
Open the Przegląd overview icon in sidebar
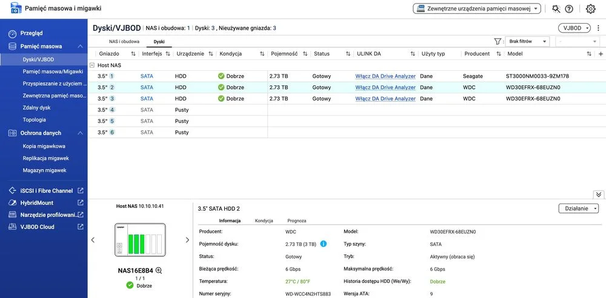click(x=13, y=34)
